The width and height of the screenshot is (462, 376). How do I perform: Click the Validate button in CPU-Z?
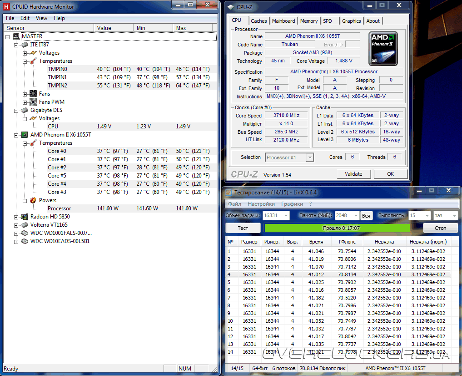pos(353,174)
